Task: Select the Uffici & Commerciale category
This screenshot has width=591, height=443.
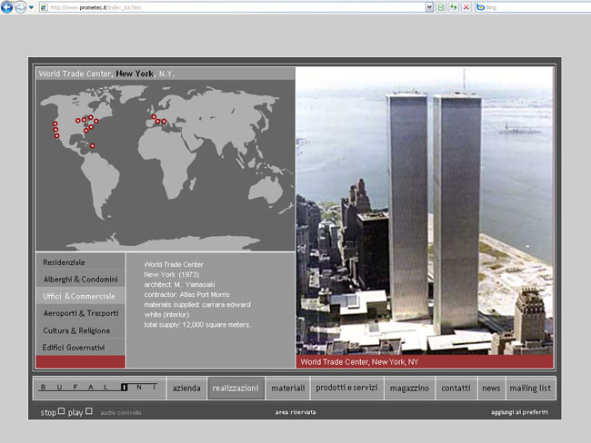Action: tap(81, 296)
